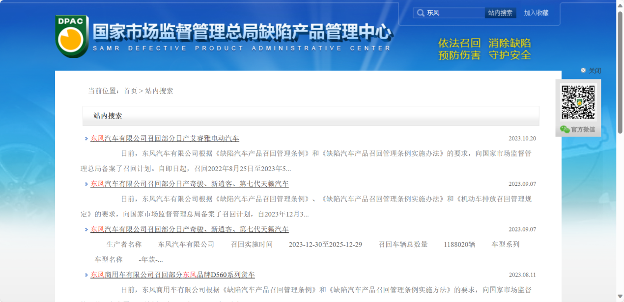This screenshot has height=302, width=624.
Task: Open the 日产艾睿雅电动汽车 recall result
Action: point(165,138)
